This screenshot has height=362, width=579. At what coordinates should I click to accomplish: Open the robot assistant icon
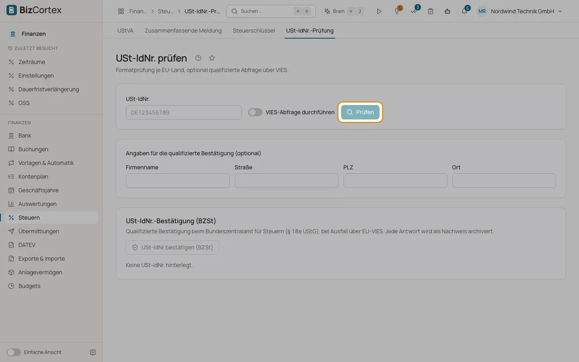pyautogui.click(x=448, y=11)
